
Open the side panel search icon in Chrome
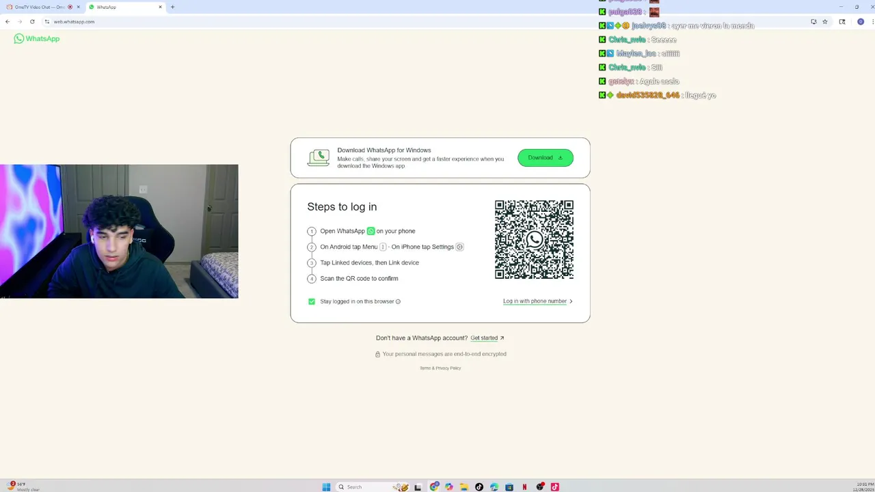[842, 21]
